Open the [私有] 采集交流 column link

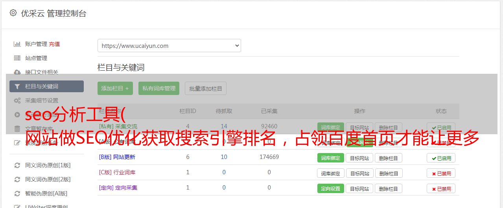coord(118,126)
